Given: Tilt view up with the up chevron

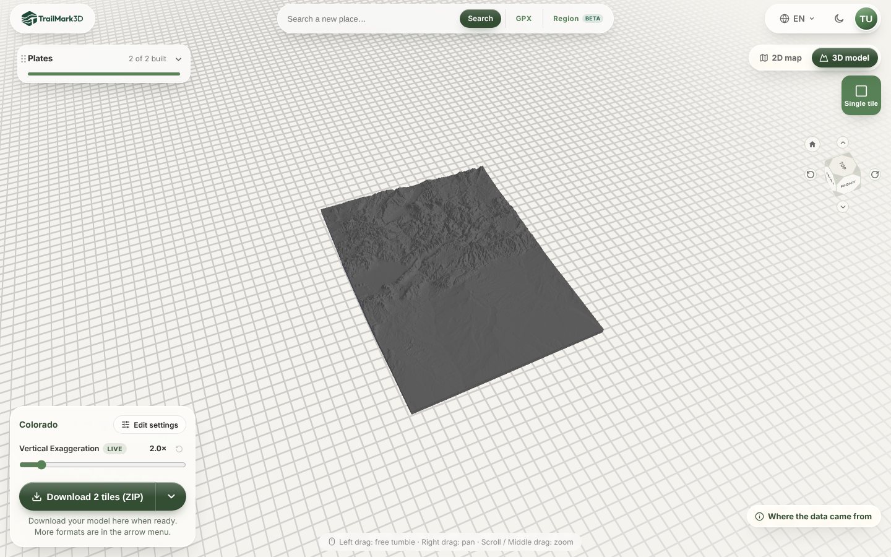Looking at the screenshot, I should [843, 142].
